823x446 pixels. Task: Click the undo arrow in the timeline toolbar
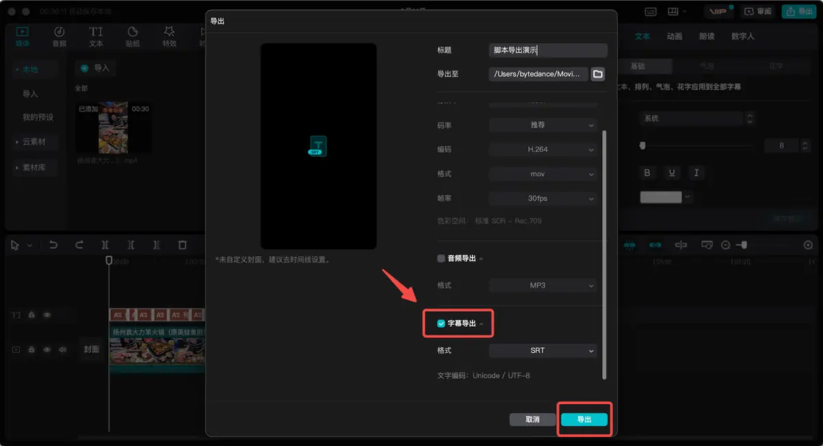coord(53,245)
